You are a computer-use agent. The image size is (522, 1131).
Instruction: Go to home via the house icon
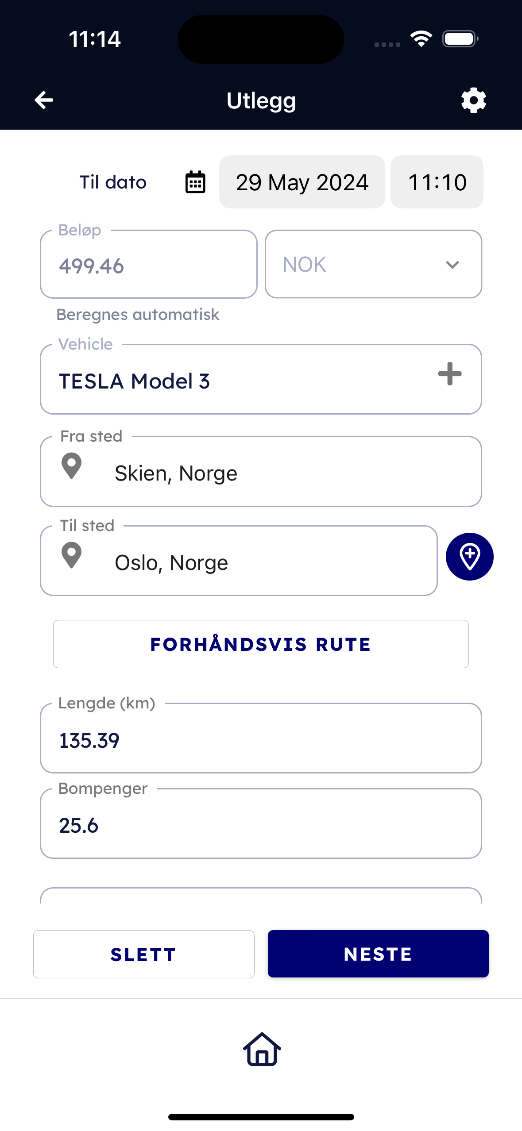pyautogui.click(x=262, y=1049)
